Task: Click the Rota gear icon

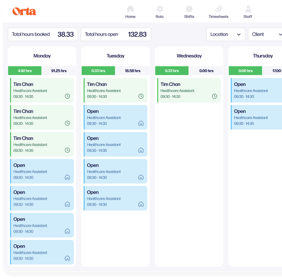Action: pyautogui.click(x=160, y=9)
